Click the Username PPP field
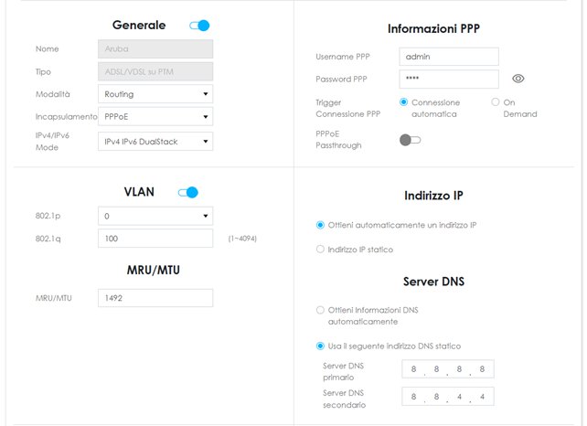 (449, 57)
